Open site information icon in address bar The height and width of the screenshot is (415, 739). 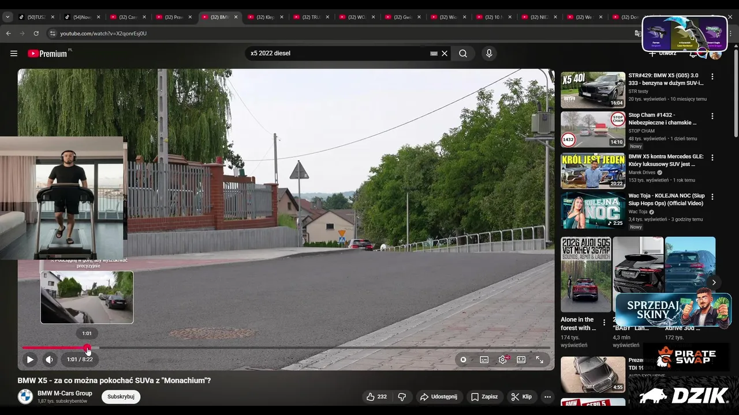[53, 33]
